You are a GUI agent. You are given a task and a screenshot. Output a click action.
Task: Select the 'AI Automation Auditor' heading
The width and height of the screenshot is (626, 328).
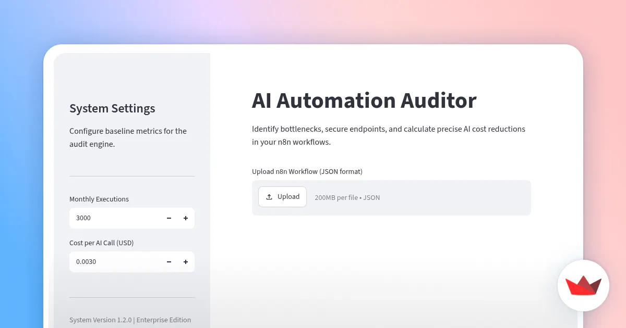click(x=364, y=100)
